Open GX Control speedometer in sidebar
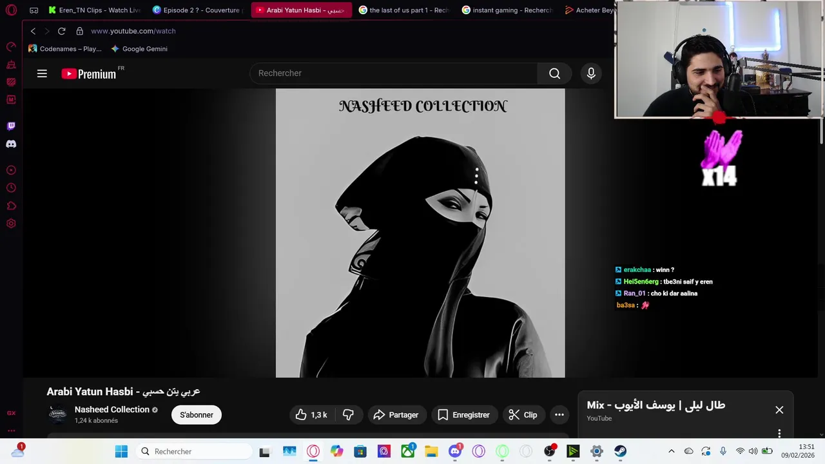 point(11,46)
